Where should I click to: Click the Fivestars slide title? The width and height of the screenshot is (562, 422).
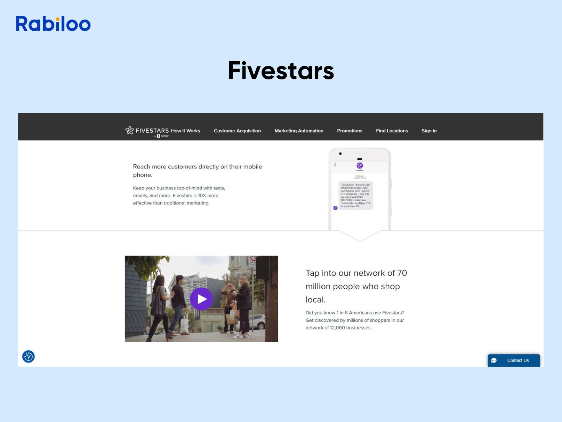coord(281,71)
